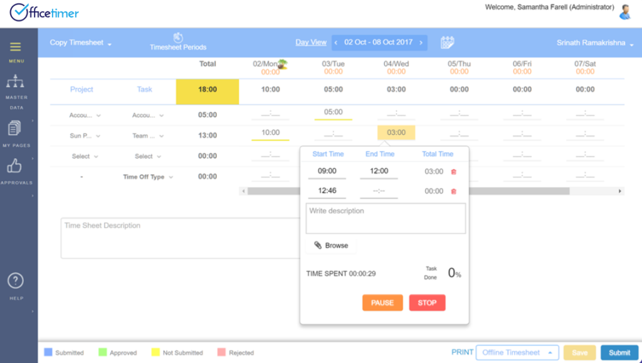The height and width of the screenshot is (363, 642).
Task: Click the 13:00 row total
Action: coord(208,135)
